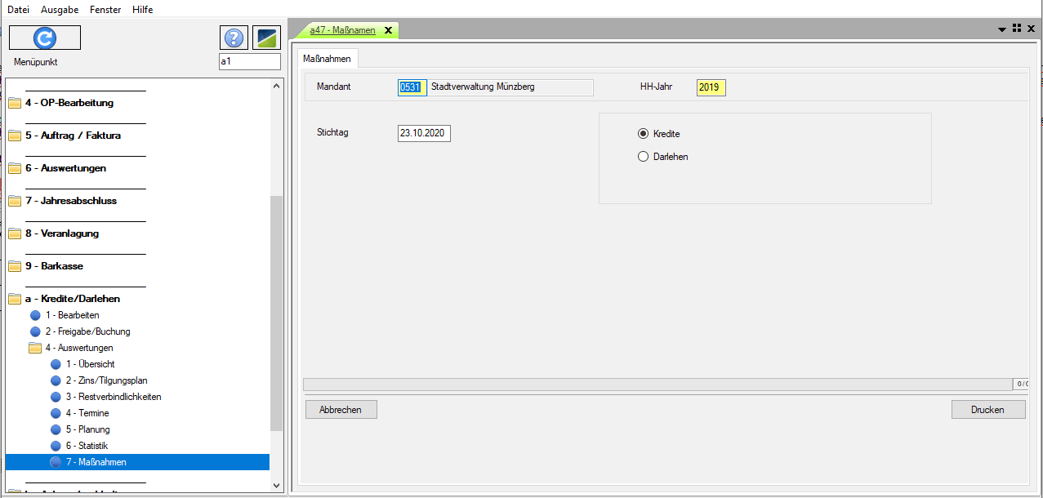Select the Kredite radio button

click(644, 134)
